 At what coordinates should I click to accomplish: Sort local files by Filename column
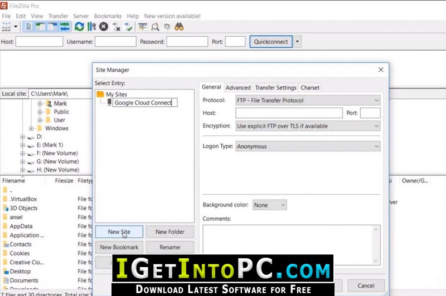(13, 181)
